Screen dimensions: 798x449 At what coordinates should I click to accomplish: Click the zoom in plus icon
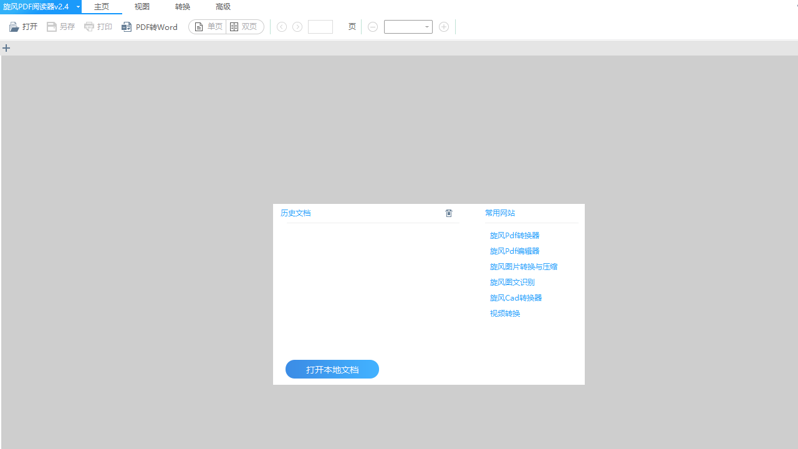pos(444,27)
